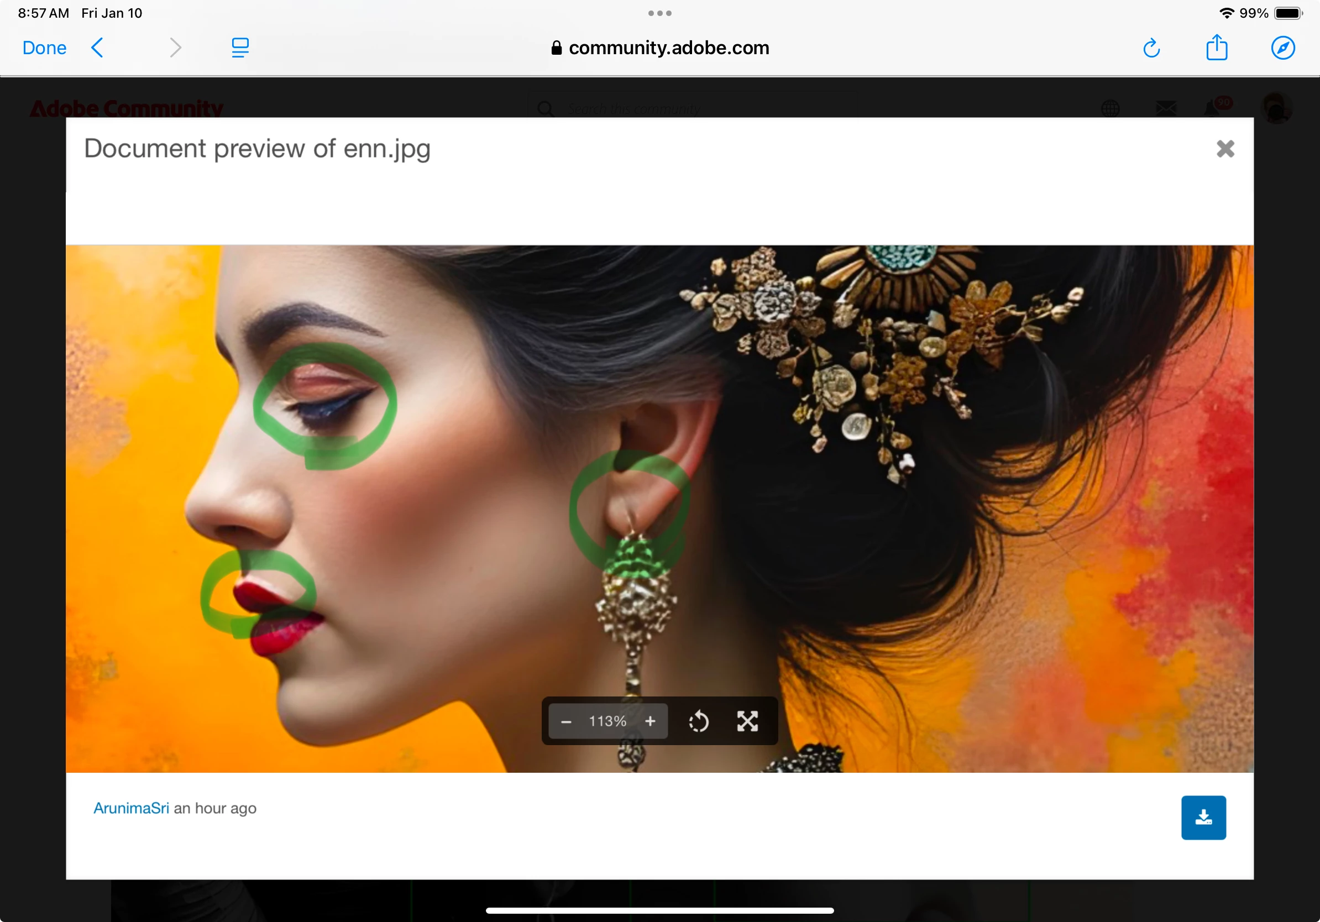1320x922 pixels.
Task: Tap the three dots multitasking menu
Action: point(659,13)
